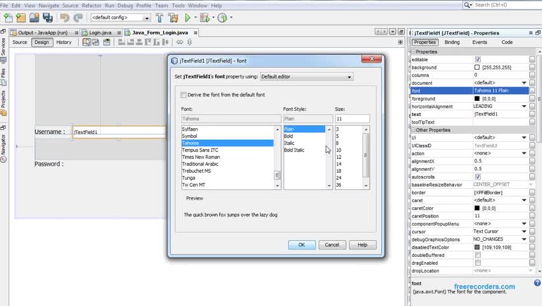Click the ellipsis button for background property

pyautogui.click(x=532, y=68)
